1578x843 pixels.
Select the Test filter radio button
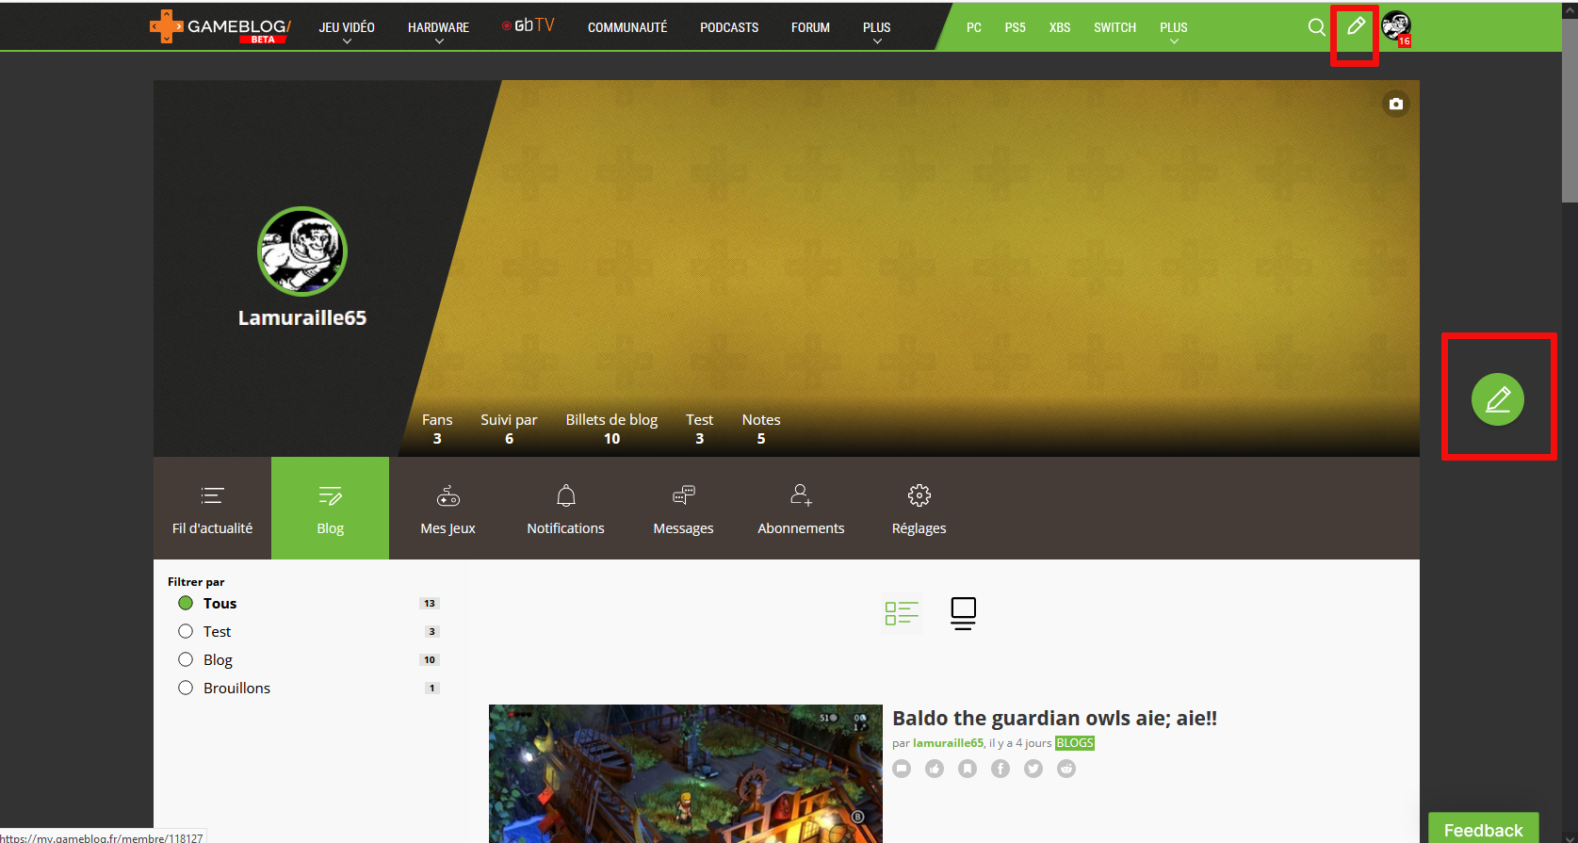pyautogui.click(x=186, y=631)
